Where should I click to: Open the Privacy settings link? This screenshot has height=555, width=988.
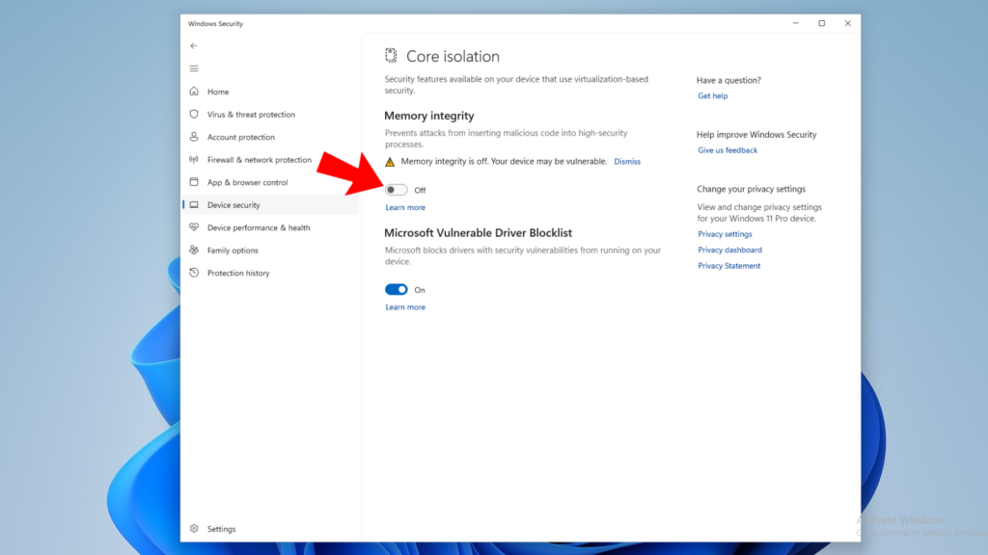pyautogui.click(x=725, y=234)
